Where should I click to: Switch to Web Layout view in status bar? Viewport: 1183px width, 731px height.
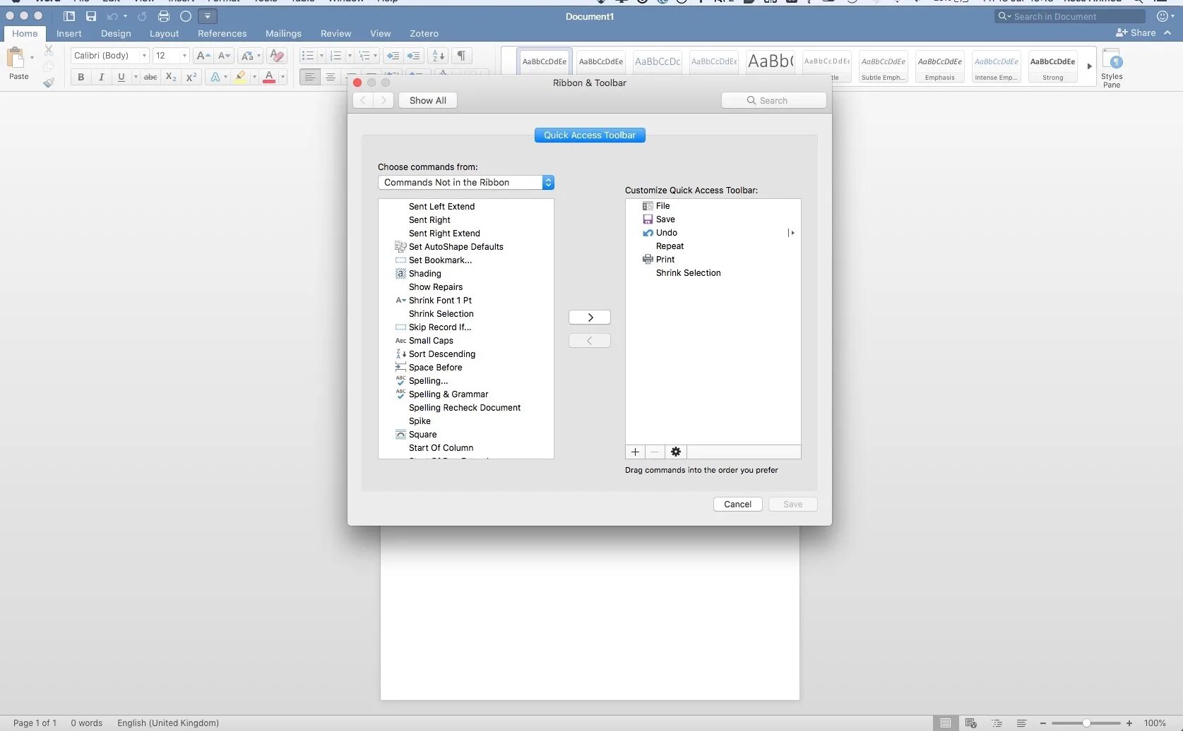click(970, 723)
